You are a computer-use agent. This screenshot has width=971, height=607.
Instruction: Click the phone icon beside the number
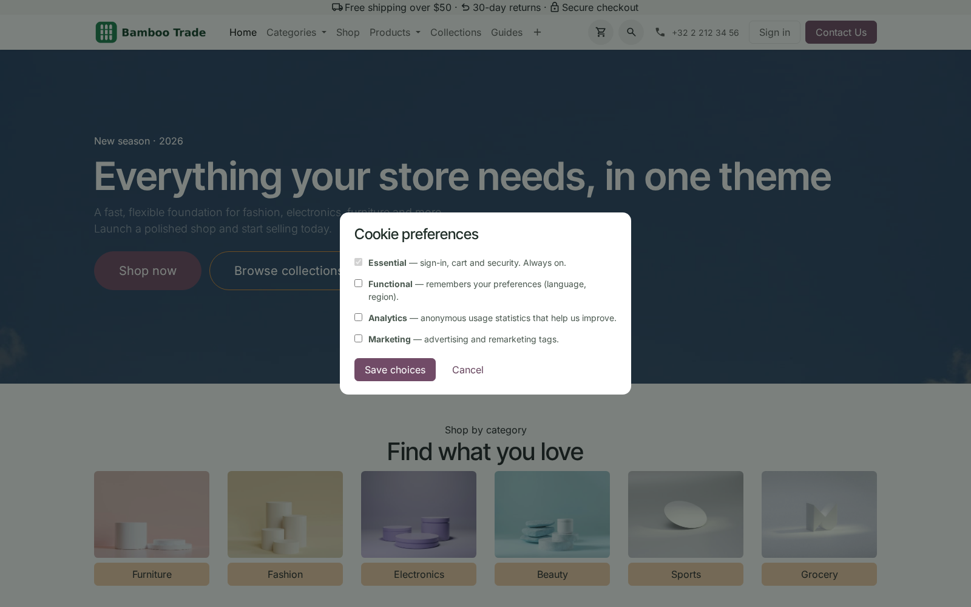coord(660,32)
